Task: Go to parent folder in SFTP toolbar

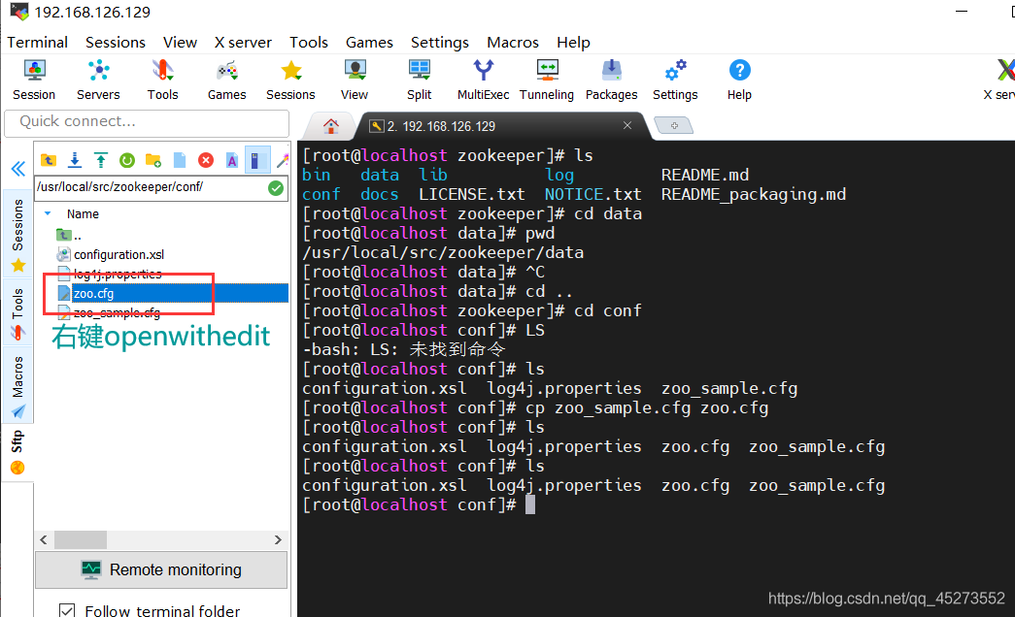Action: coord(49,160)
